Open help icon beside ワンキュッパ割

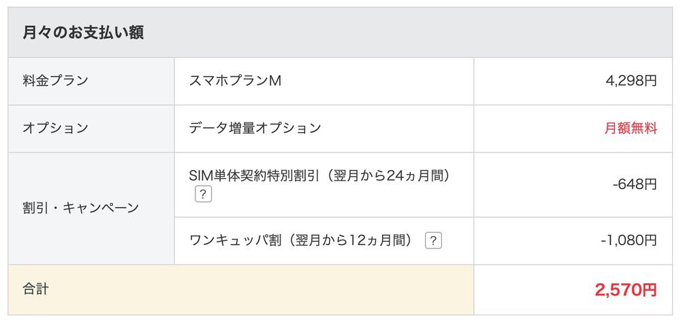pyautogui.click(x=433, y=240)
